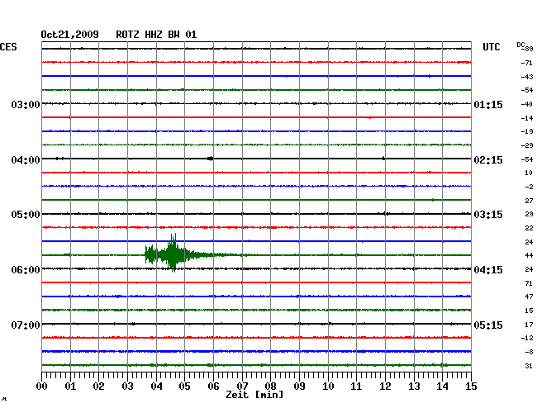Click minute tick label 02
Image resolution: width=537 pixels, height=408 pixels.
[x=98, y=387]
